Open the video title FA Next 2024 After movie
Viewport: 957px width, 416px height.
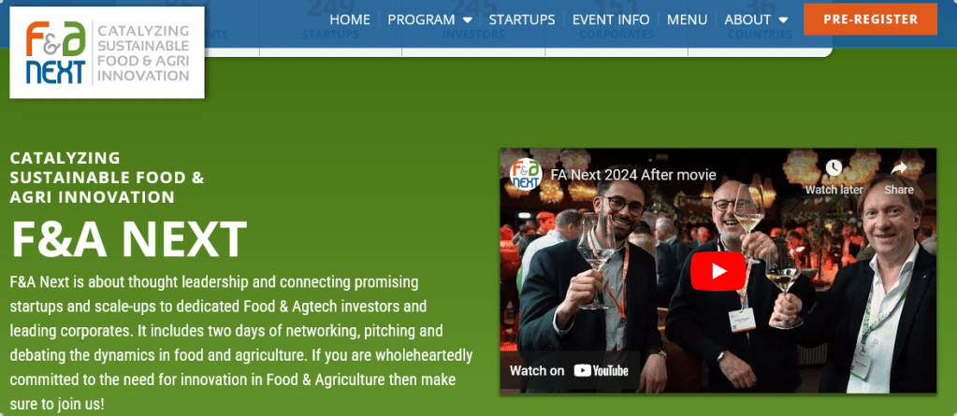pos(633,175)
